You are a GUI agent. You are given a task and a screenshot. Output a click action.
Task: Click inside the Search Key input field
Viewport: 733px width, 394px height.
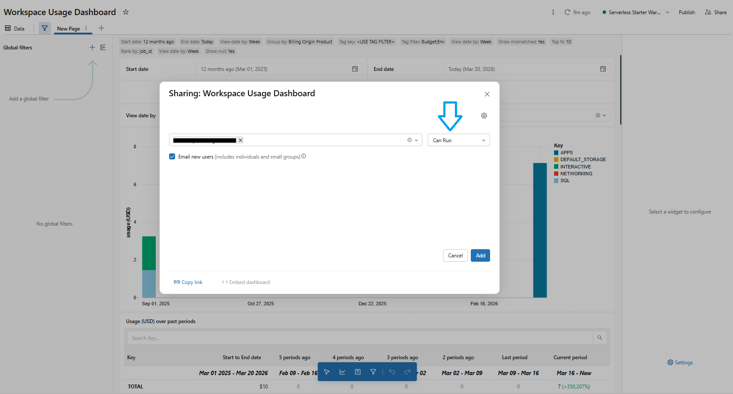[x=300, y=338]
